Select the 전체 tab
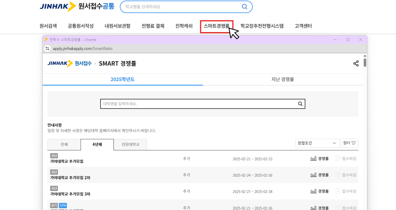The width and height of the screenshot is (396, 210). (64, 144)
